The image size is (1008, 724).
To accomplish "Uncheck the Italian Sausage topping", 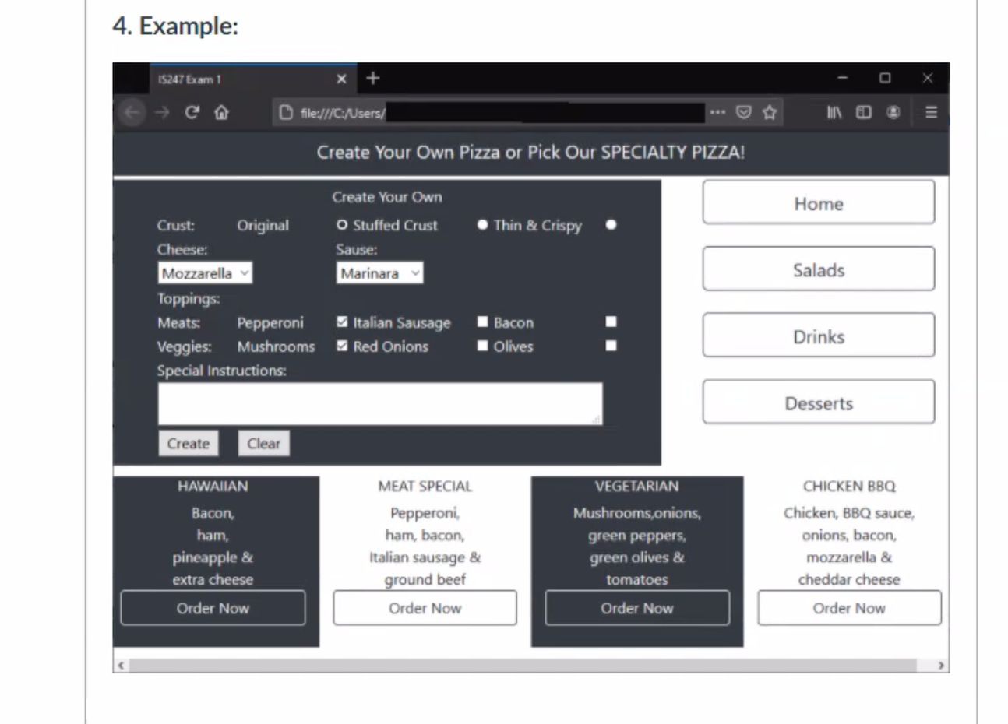I will click(x=342, y=322).
